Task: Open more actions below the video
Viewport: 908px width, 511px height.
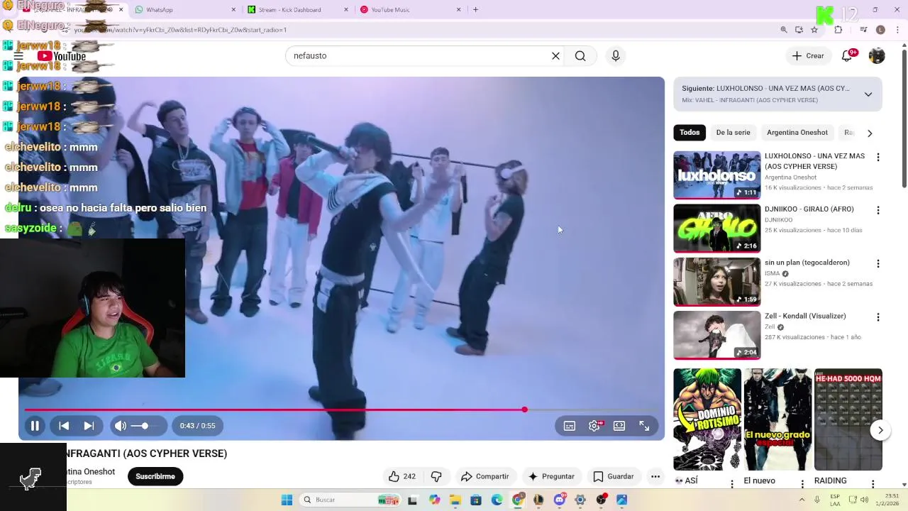Action: 655,476
